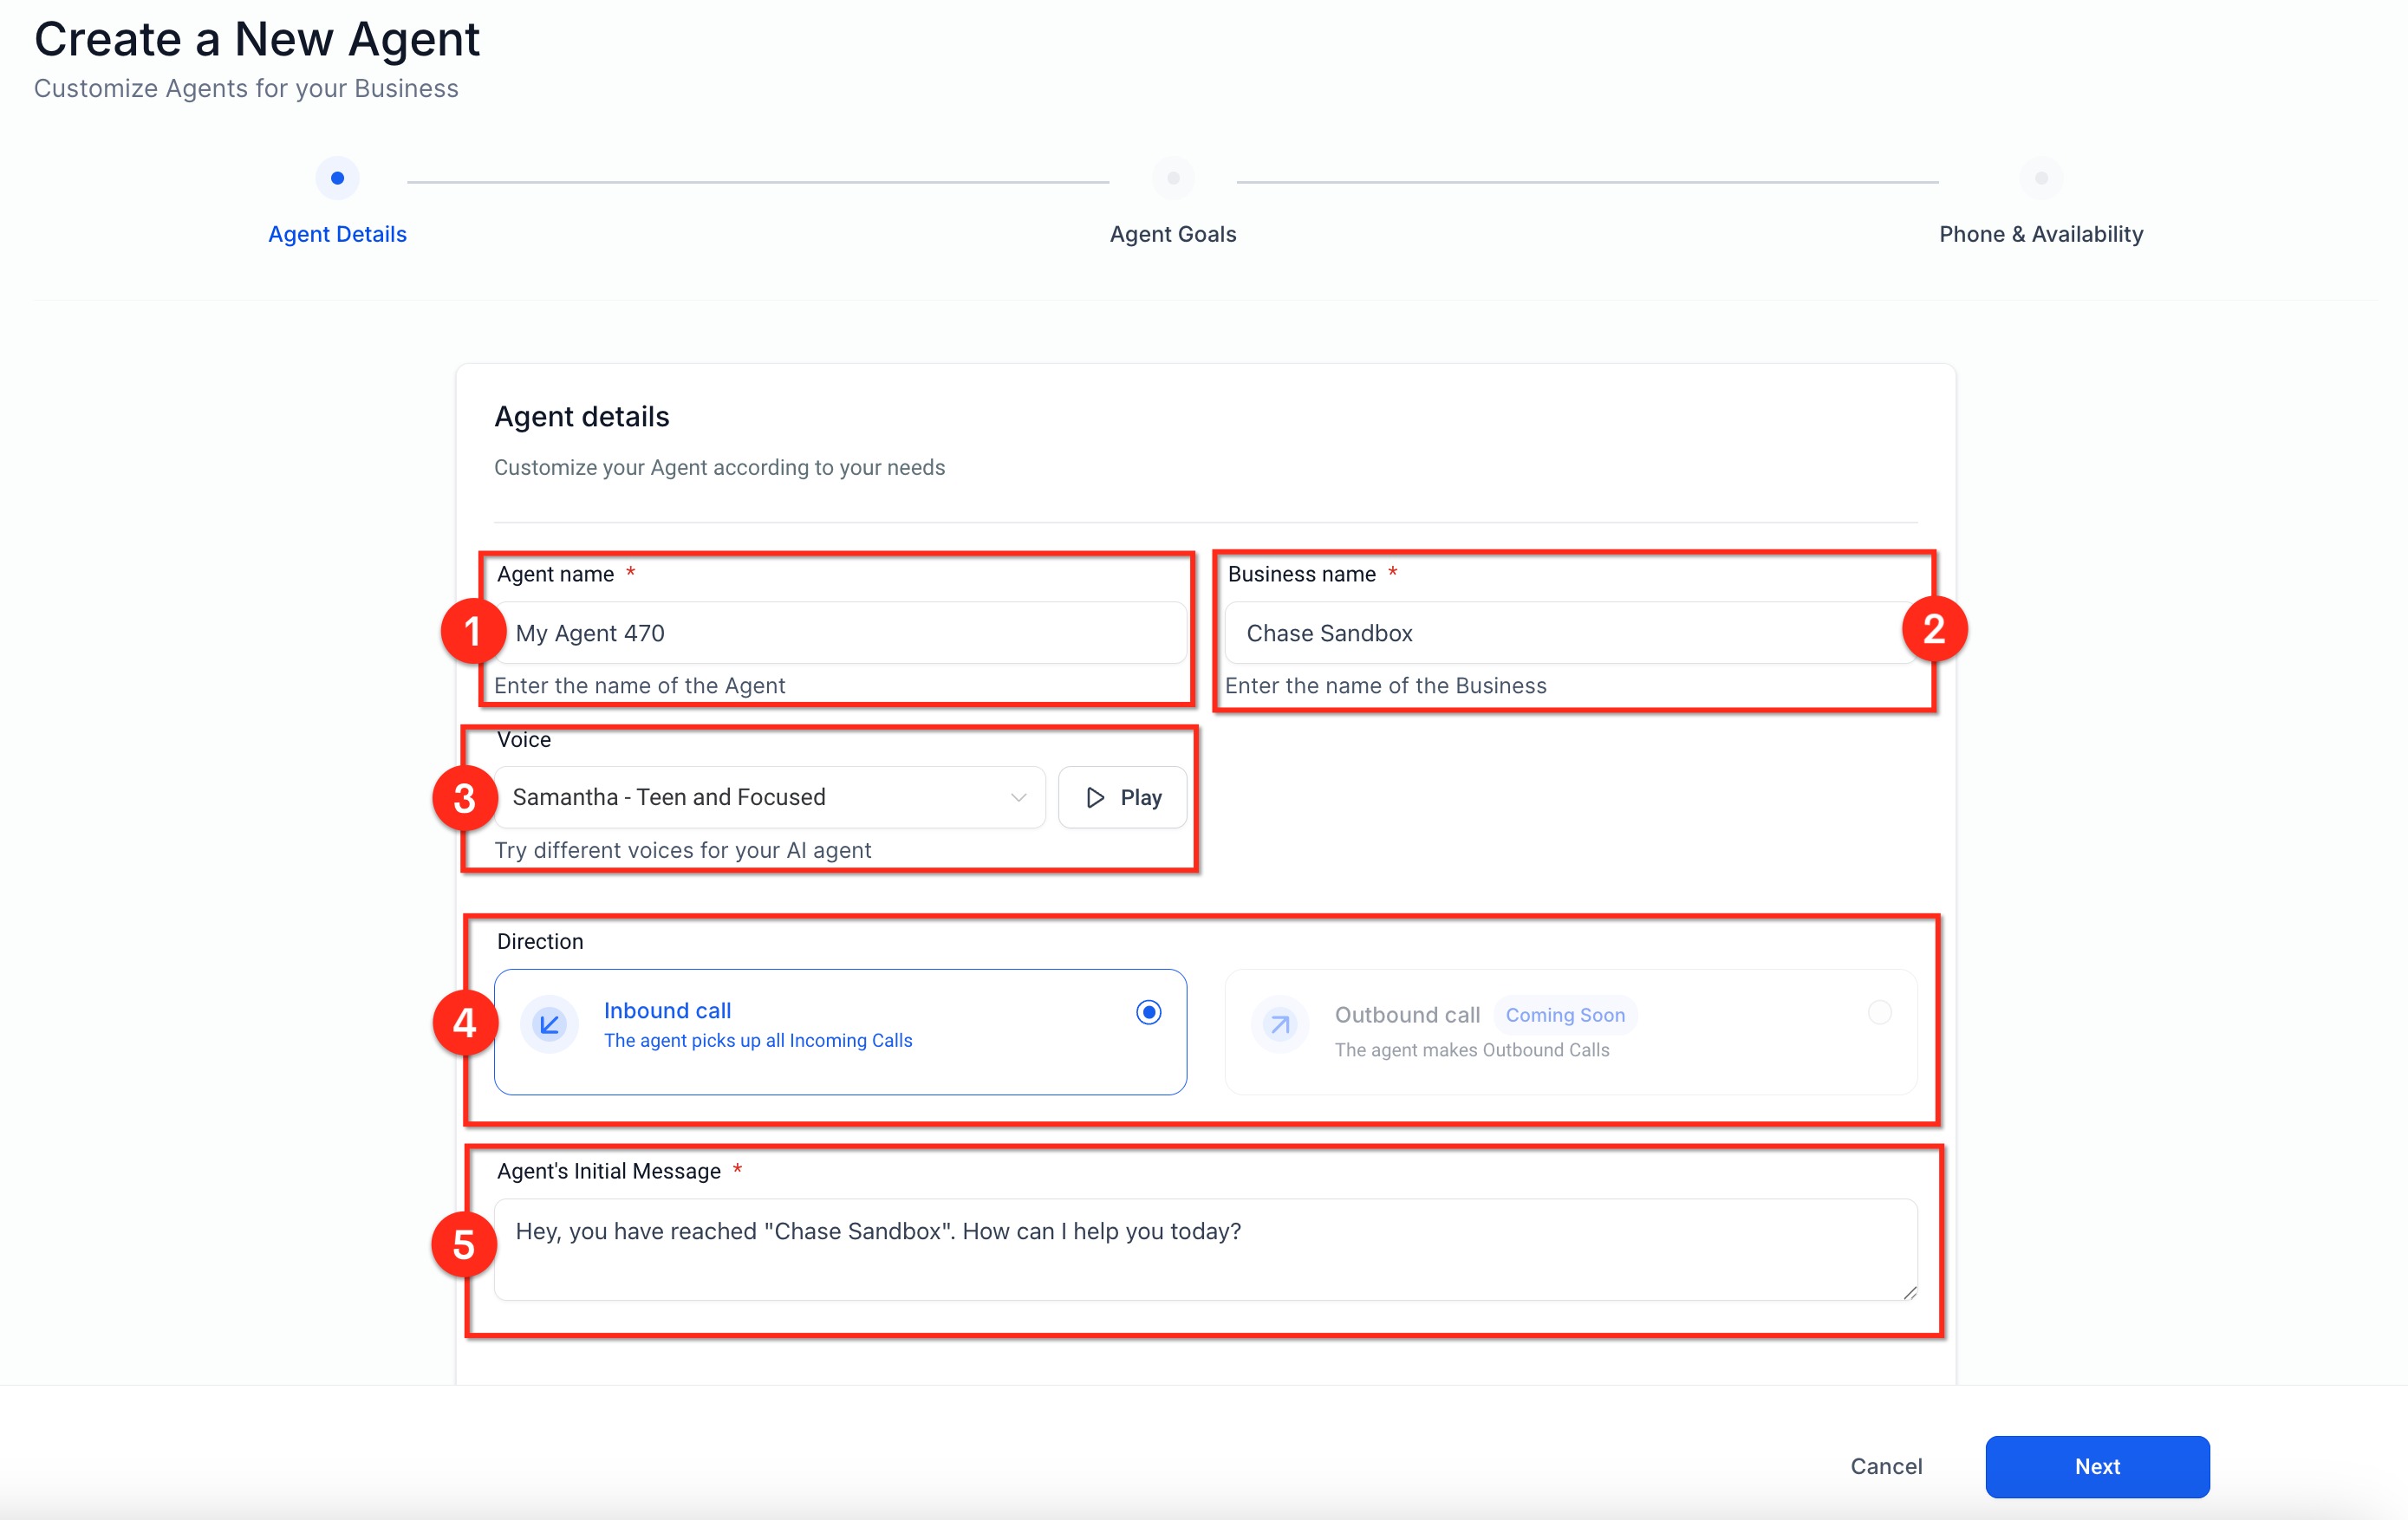2408x1520 pixels.
Task: Click the inbound call arrow icon
Action: click(x=549, y=1024)
